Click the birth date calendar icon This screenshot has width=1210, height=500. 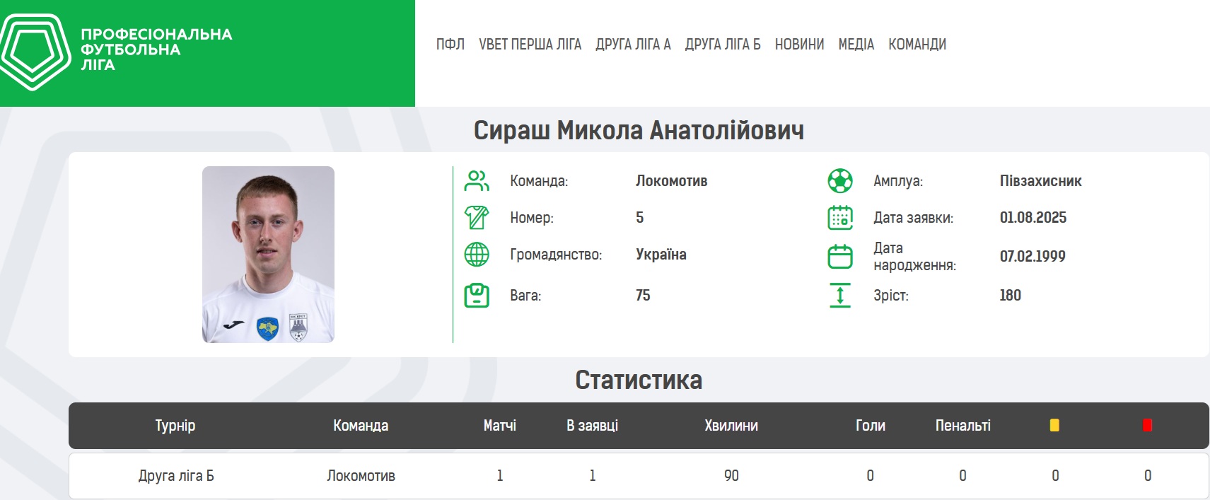839,256
